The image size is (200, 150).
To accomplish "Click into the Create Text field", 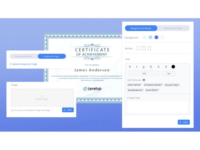I will point(157,107).
